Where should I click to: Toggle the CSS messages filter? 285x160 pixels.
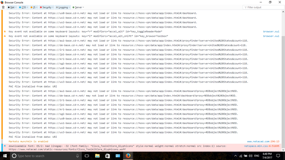pyautogui.click(x=23, y=7)
